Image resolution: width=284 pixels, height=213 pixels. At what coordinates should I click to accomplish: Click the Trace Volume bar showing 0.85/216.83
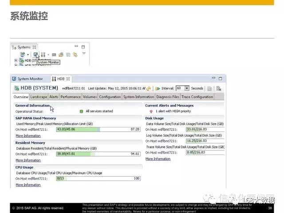205,153
